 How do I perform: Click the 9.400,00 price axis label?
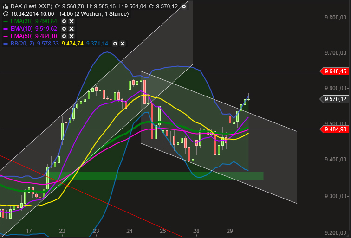click(336, 160)
